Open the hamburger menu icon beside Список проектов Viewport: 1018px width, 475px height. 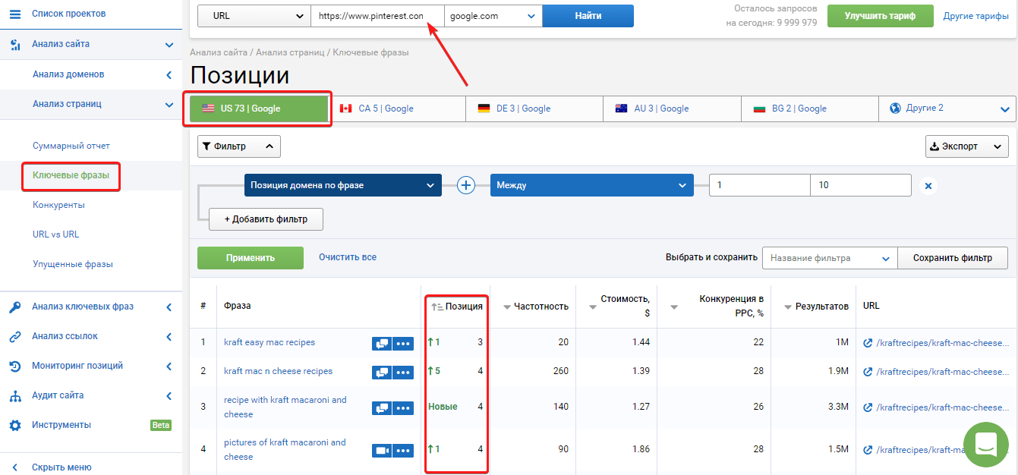coord(15,14)
